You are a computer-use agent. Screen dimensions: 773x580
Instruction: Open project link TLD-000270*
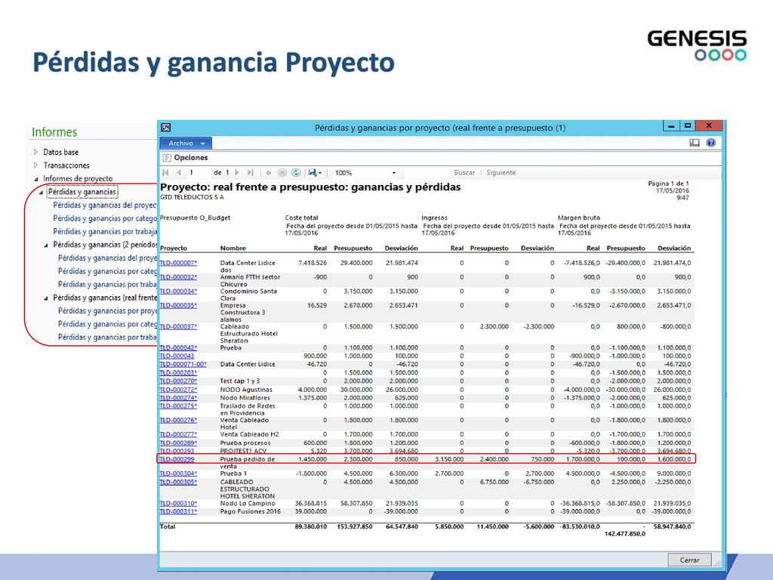178,381
